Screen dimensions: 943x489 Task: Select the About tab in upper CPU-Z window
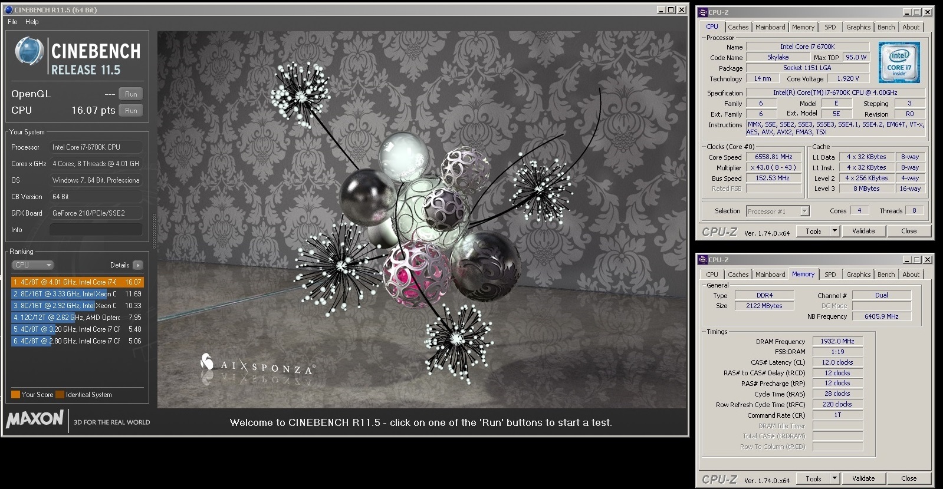(911, 27)
